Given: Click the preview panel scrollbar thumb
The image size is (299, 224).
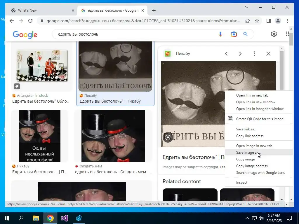Looking at the screenshot, I should click(x=282, y=71).
